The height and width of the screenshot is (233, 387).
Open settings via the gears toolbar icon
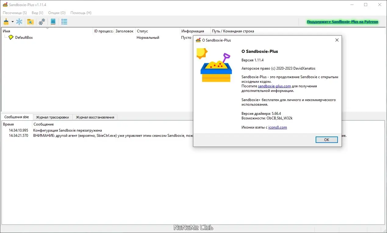[42, 22]
